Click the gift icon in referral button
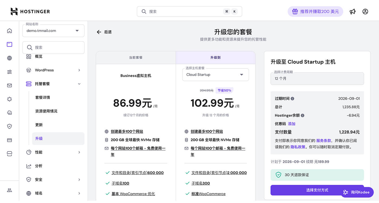 295,12
